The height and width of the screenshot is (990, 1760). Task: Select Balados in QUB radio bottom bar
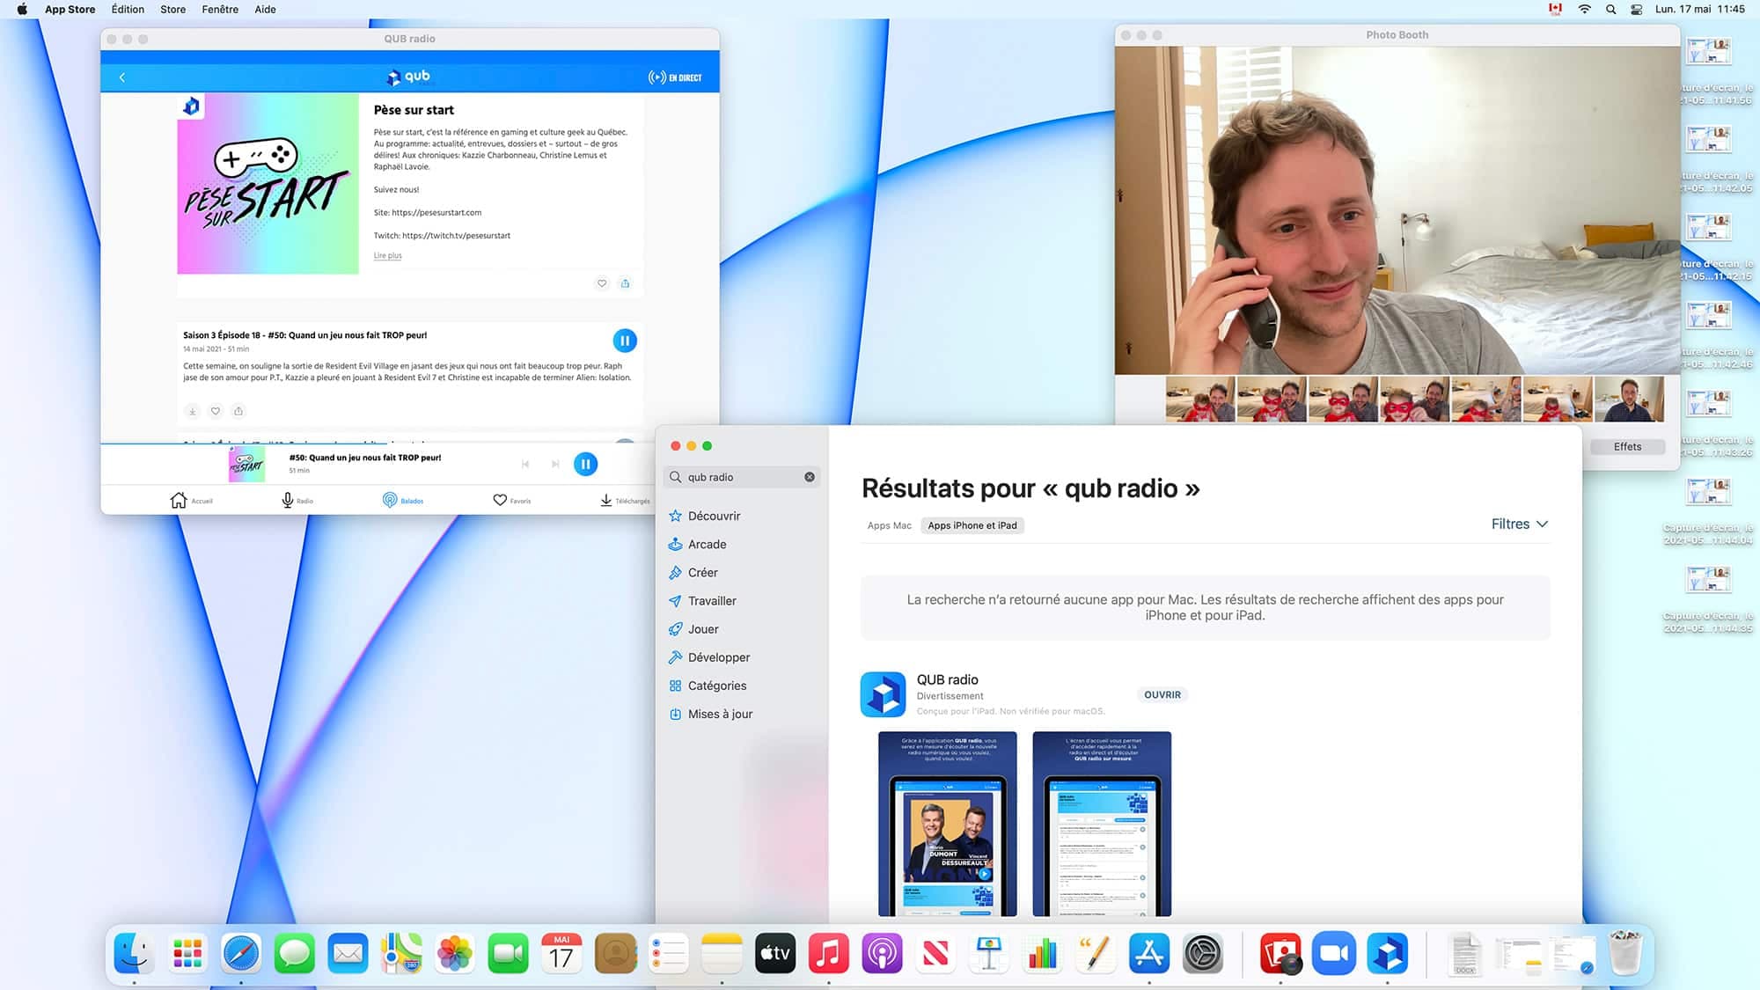[404, 499]
